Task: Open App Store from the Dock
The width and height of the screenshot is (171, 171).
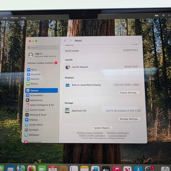Action: pyautogui.click(x=138, y=169)
